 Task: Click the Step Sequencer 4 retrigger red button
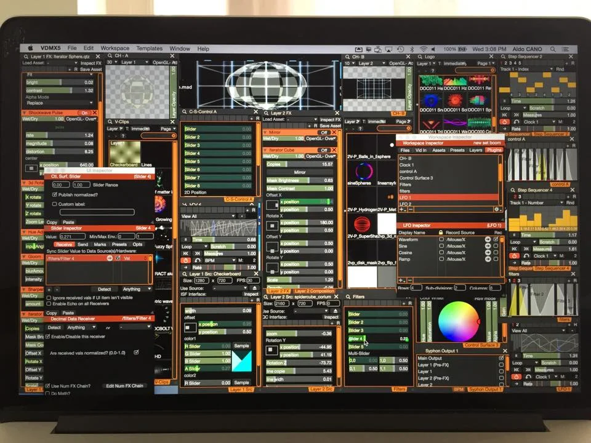[x=515, y=256]
